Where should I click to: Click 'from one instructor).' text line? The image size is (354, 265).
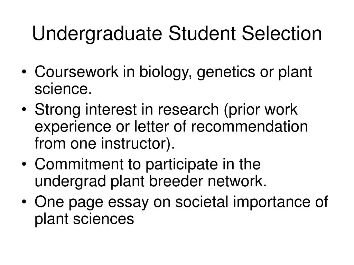[105, 144]
